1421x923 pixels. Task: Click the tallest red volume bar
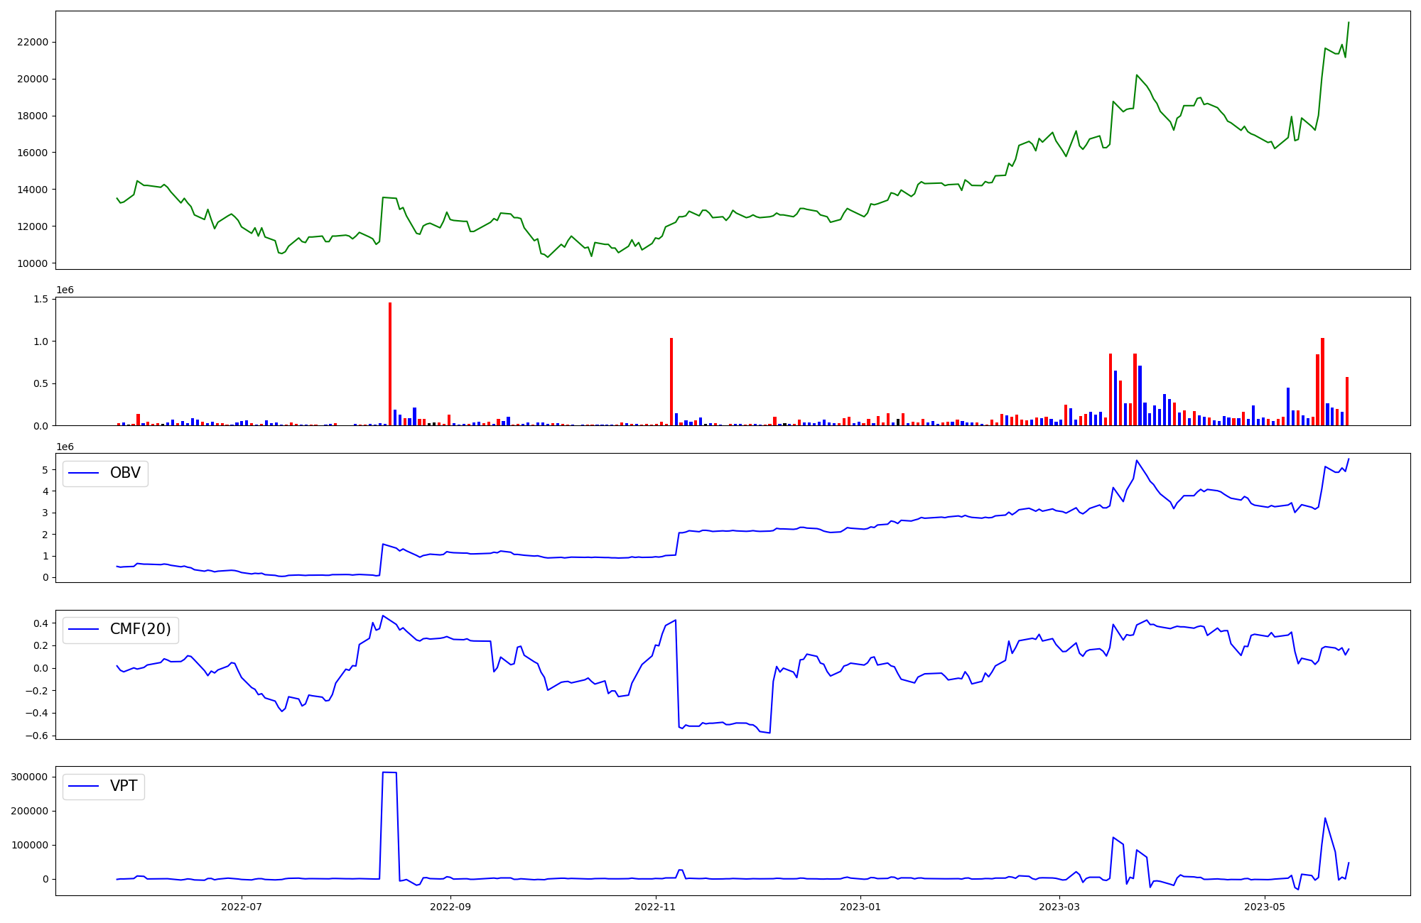click(x=390, y=364)
